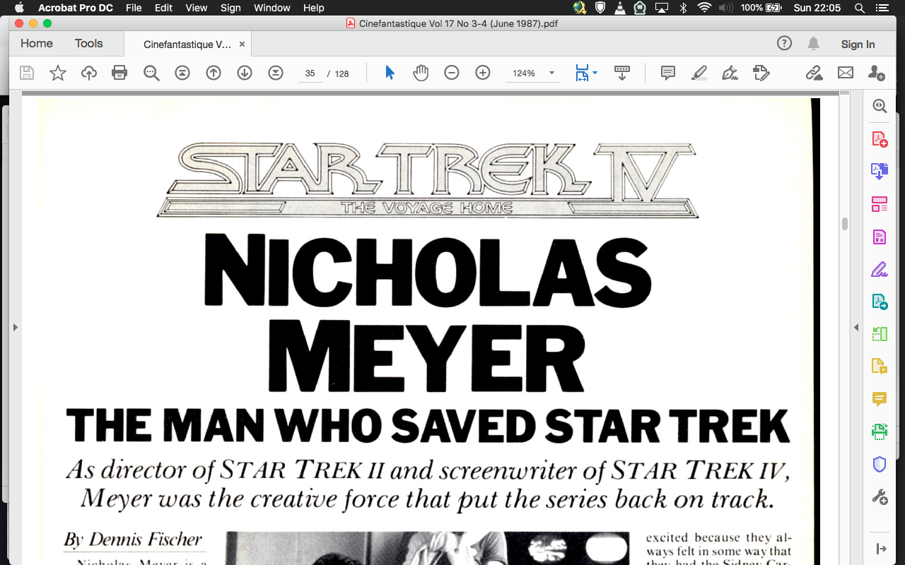
Task: Click the Wi-Fi status icon
Action: point(704,8)
